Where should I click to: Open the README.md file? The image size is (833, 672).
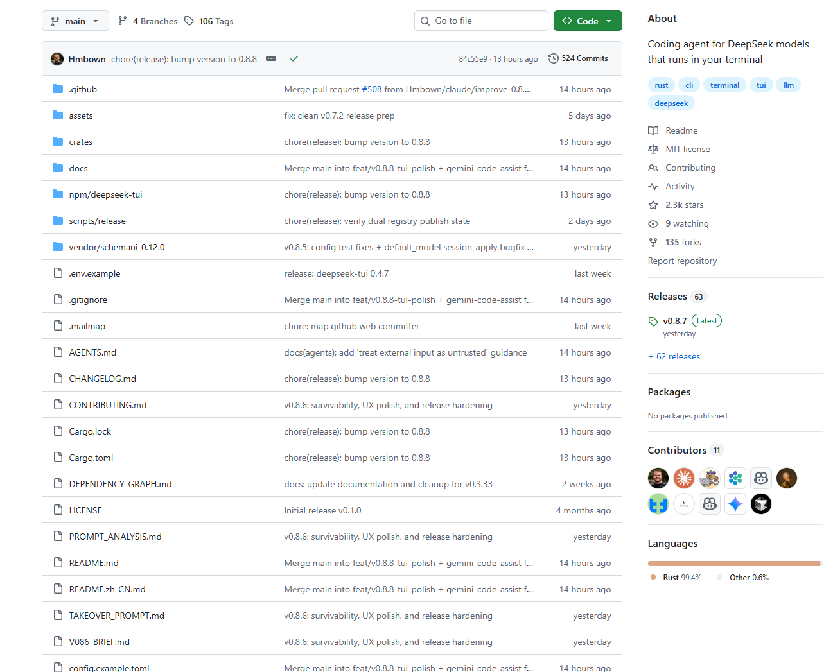[94, 563]
